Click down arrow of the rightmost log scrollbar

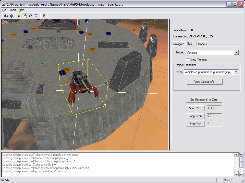[241, 175]
